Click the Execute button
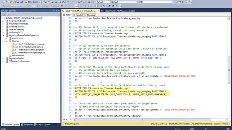This screenshot has height=130, width=232. coord(43,6)
